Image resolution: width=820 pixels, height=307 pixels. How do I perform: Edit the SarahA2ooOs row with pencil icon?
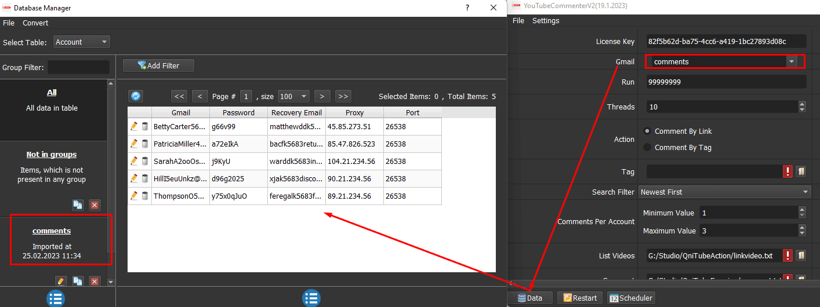(134, 161)
